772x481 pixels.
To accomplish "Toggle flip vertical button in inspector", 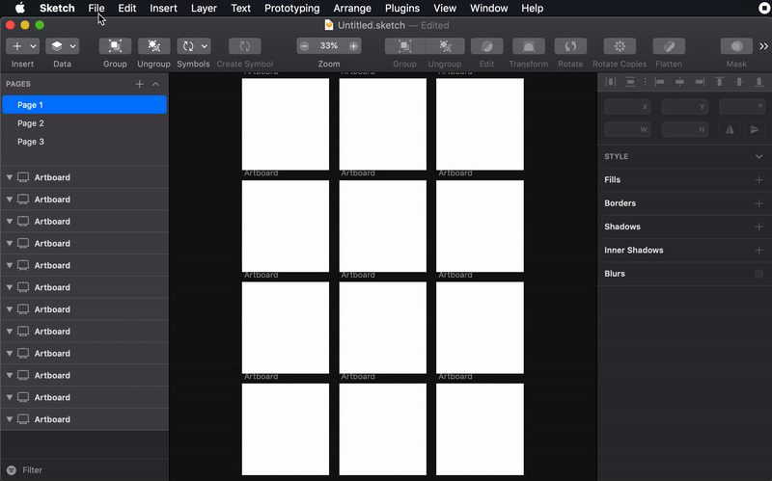I will point(755,130).
